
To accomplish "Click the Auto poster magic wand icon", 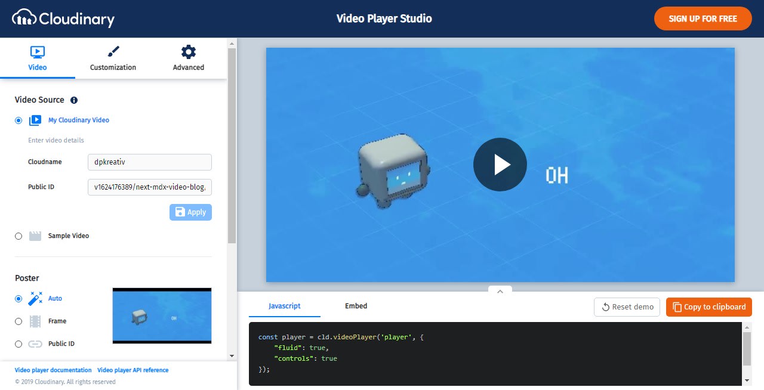I will (x=35, y=298).
